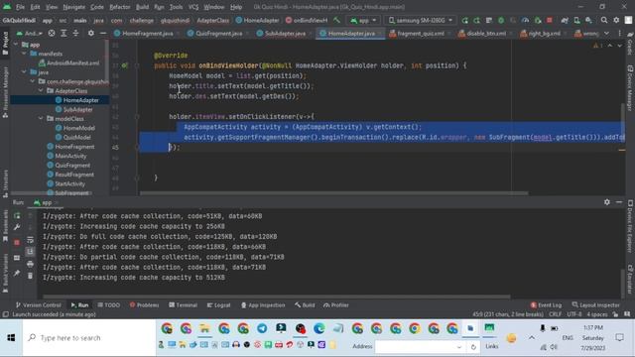
Task: Show hidden editor tabs dropdown arrow
Action: point(606,33)
